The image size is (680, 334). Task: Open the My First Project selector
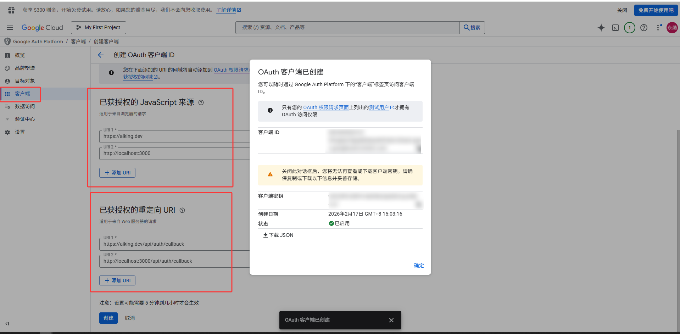tap(99, 28)
